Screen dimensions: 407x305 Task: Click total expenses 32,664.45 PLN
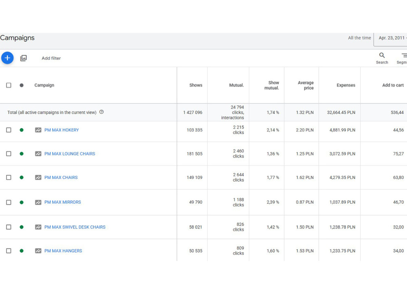[341, 112]
